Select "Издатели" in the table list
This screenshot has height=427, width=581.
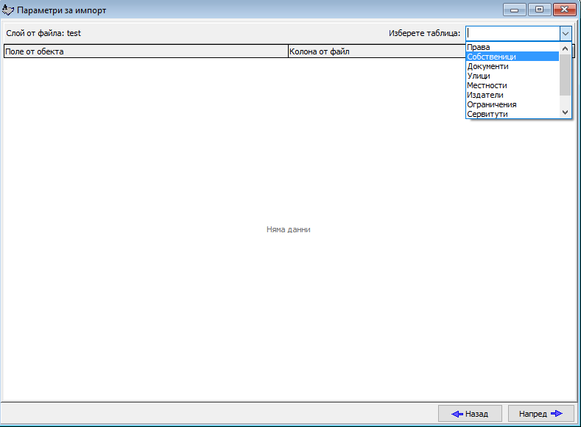[485, 95]
